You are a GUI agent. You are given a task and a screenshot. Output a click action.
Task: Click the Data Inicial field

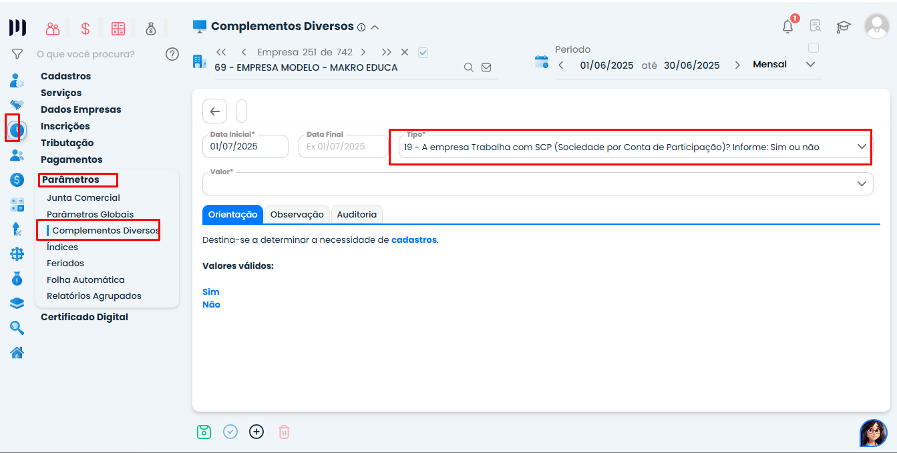click(245, 146)
